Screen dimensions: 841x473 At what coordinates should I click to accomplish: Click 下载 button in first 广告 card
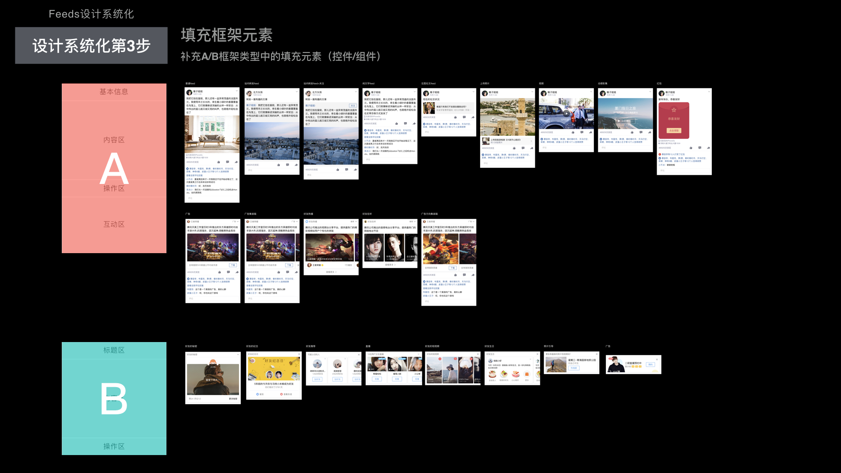point(233,265)
